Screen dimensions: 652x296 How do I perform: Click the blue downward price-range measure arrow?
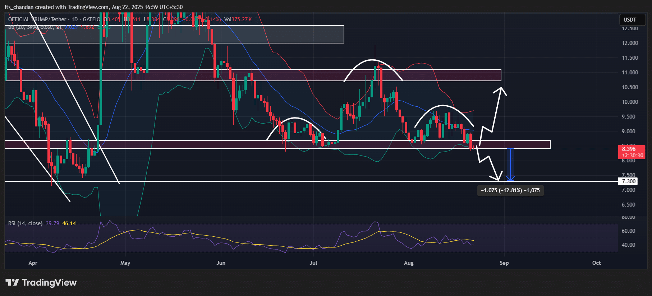(x=510, y=165)
